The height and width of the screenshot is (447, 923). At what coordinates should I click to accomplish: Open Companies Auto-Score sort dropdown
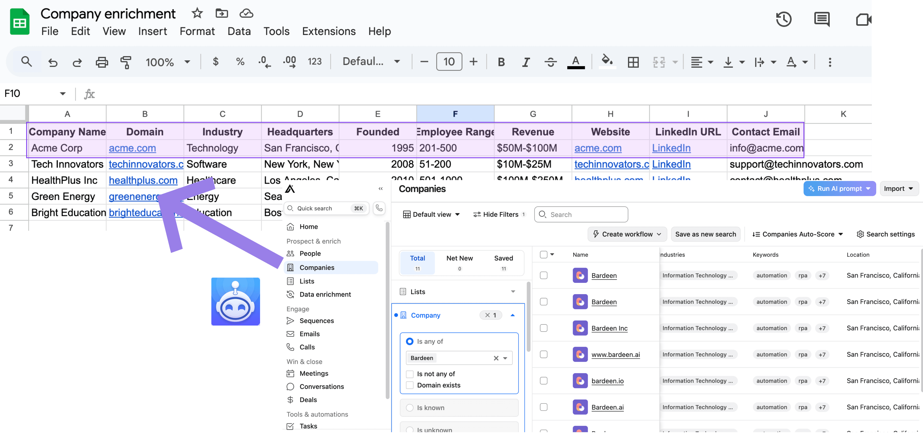(x=798, y=234)
